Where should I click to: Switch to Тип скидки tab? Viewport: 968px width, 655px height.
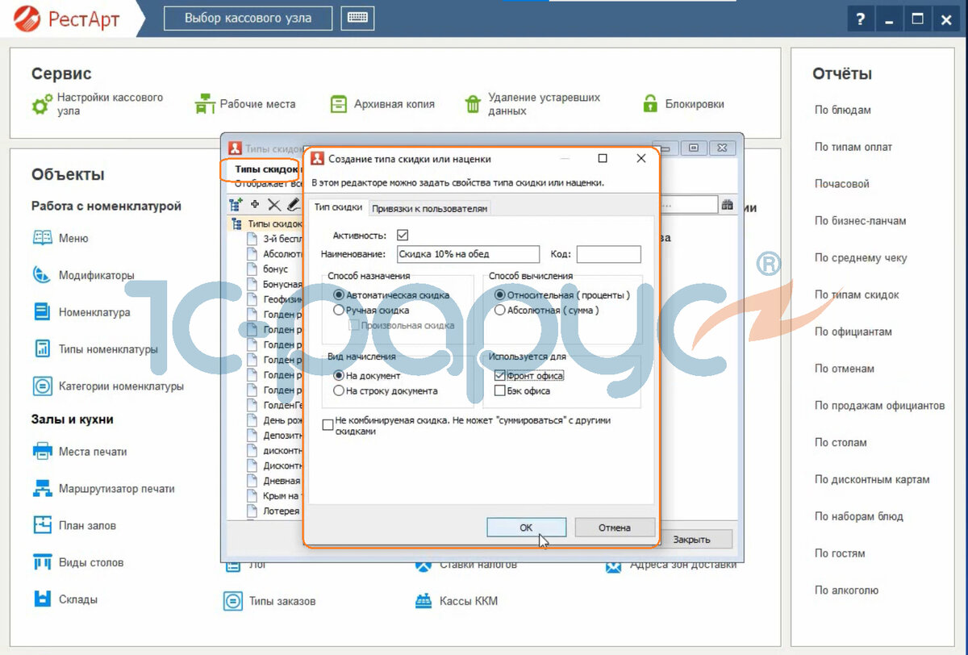click(338, 207)
